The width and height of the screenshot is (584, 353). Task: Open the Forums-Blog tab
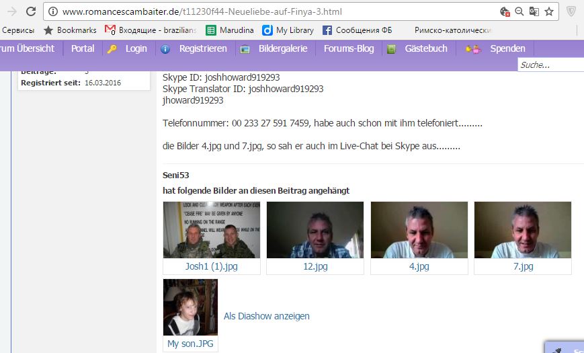(348, 48)
